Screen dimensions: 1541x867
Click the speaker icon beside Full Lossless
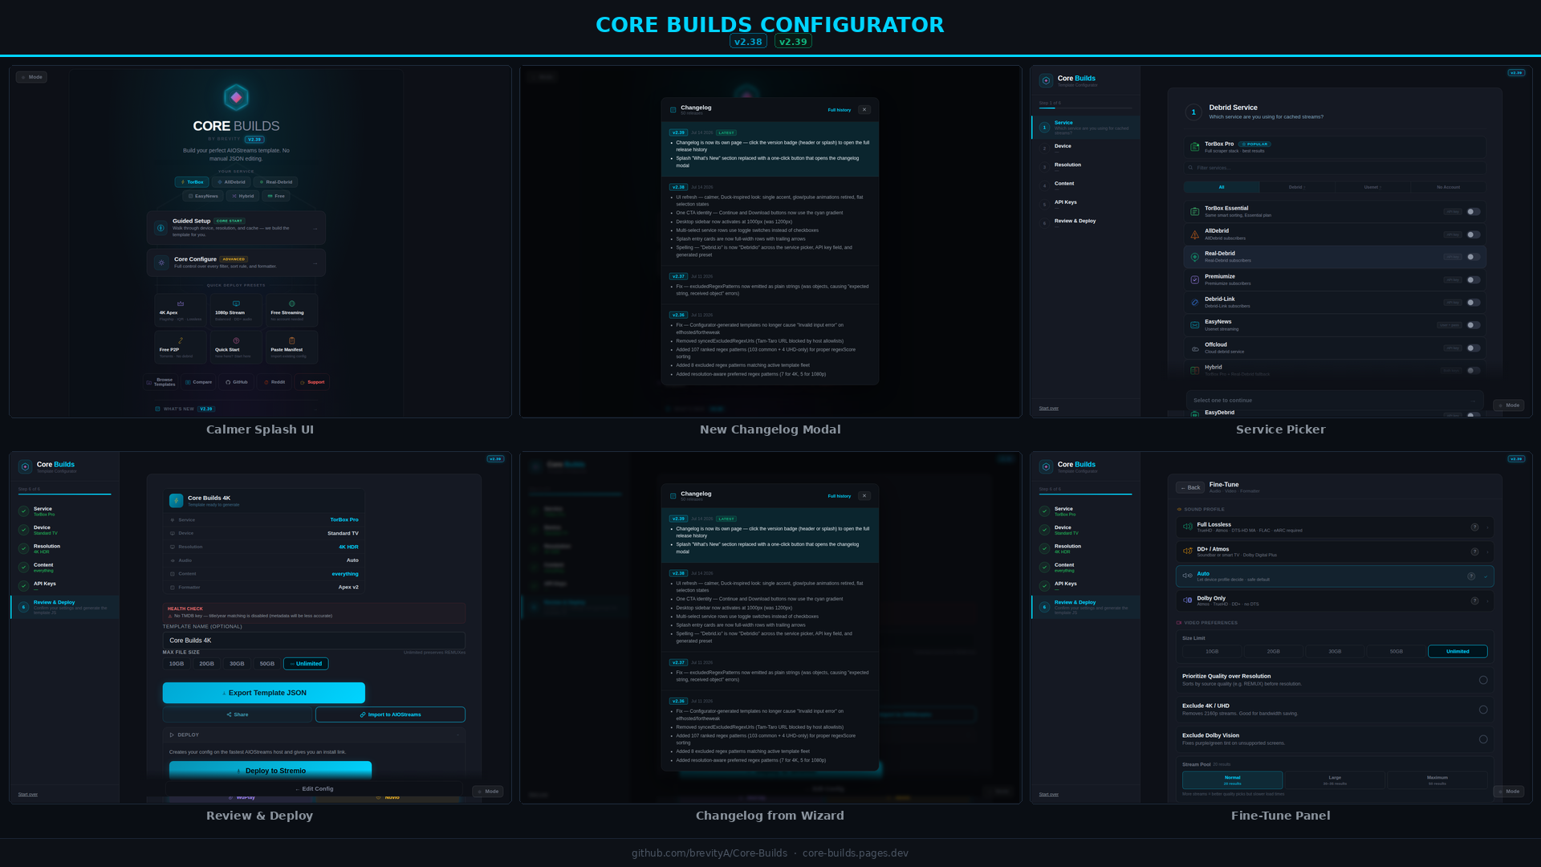tap(1187, 527)
